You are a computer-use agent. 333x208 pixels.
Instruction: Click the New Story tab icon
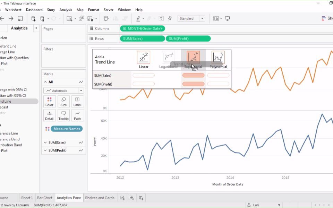pos(141,198)
